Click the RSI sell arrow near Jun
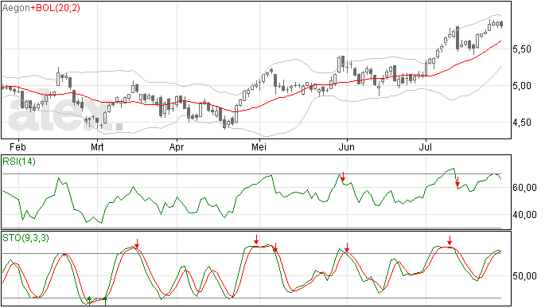Screen dimensions: 549x308 click(x=343, y=177)
